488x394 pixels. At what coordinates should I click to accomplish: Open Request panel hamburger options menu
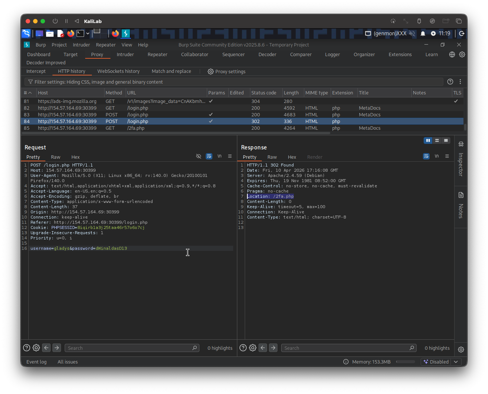[230, 156]
